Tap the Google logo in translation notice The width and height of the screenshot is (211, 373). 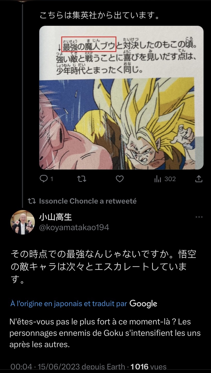point(143,304)
